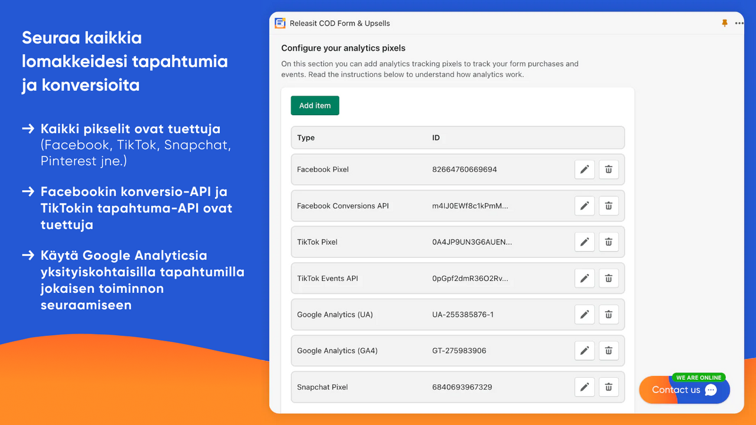Delete the Facebook Conversions API entry
The height and width of the screenshot is (425, 756).
click(x=608, y=206)
